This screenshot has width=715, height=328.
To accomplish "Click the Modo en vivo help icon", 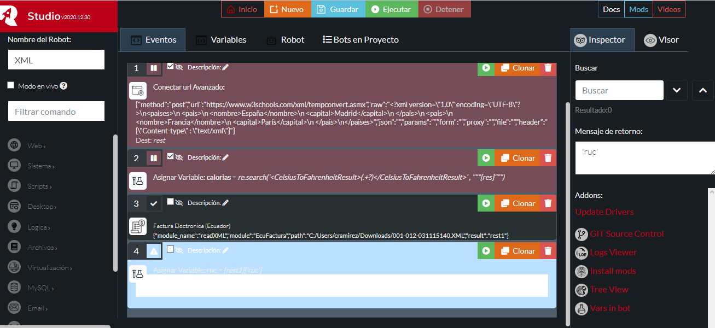I will 63,86.
